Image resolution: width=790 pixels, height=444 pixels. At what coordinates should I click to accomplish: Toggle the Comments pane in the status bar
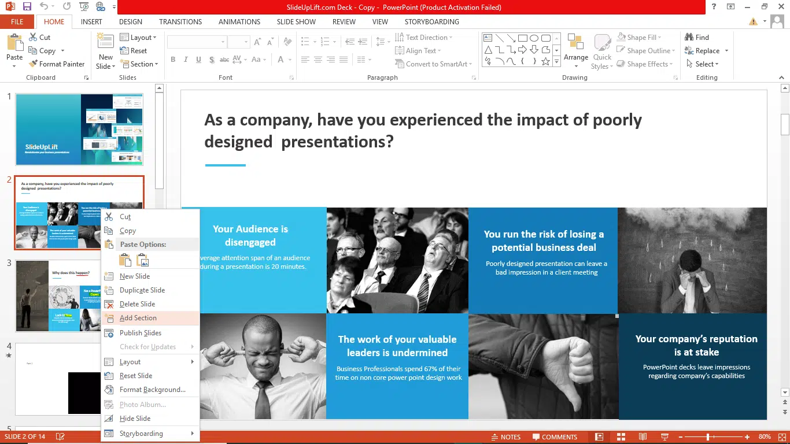coord(554,437)
